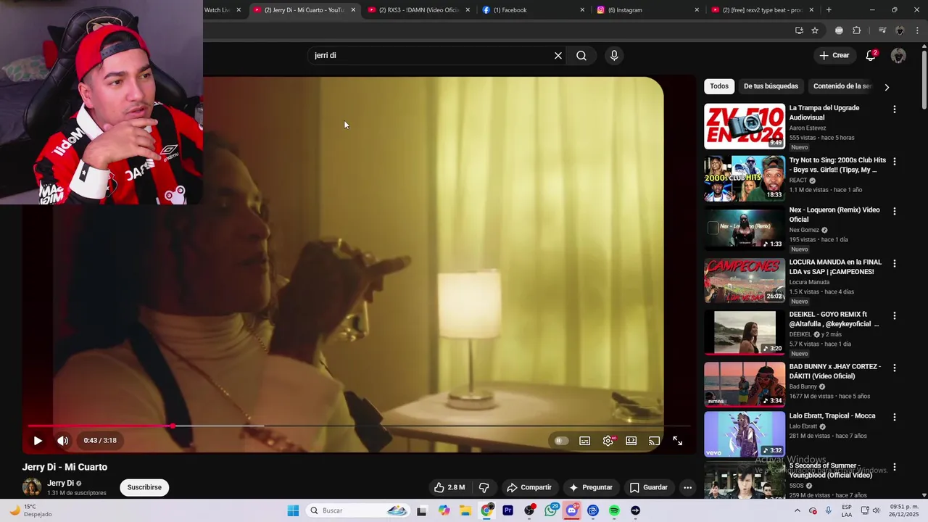Open the Windows Start menu
928x522 pixels.
click(293, 510)
